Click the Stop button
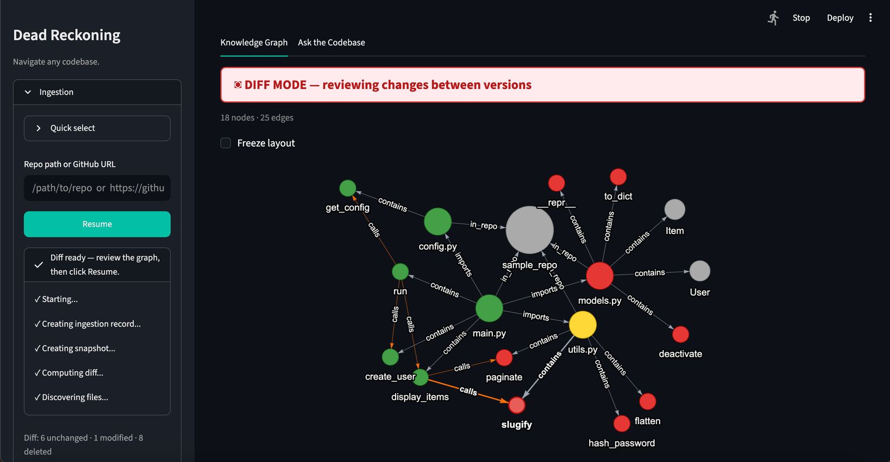 tap(801, 18)
